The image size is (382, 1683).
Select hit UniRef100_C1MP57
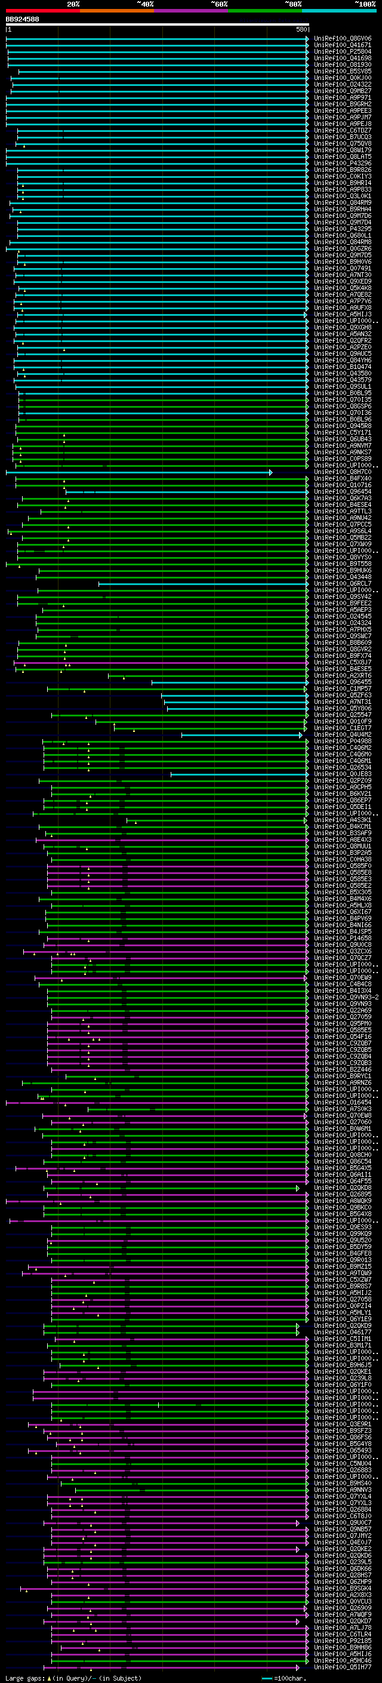click(x=342, y=688)
